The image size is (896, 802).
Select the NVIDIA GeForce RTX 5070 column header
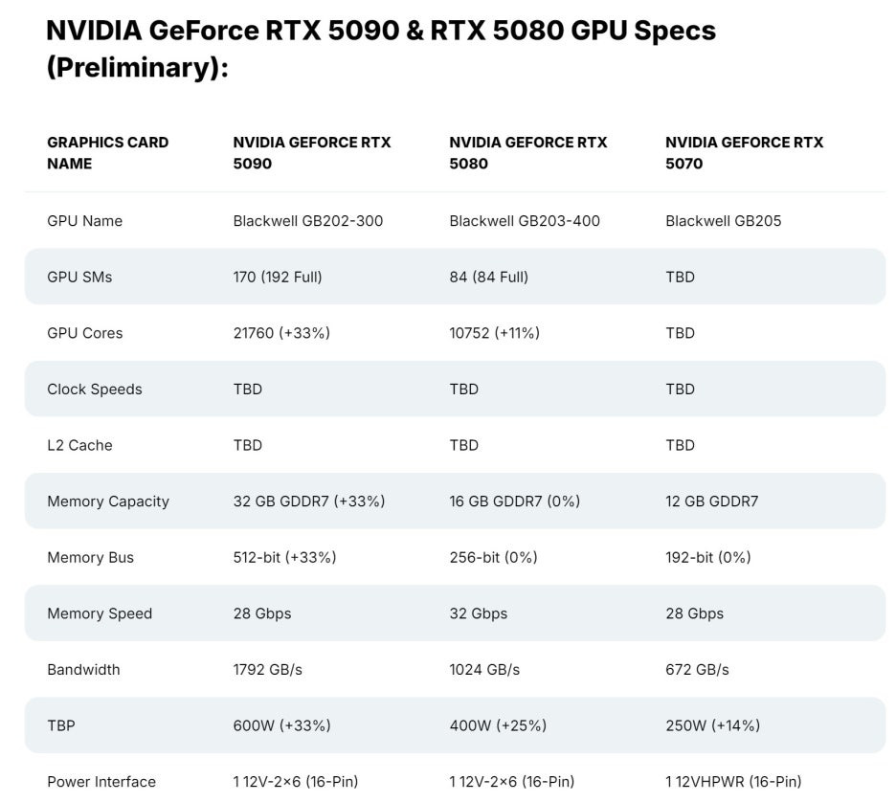click(x=744, y=153)
